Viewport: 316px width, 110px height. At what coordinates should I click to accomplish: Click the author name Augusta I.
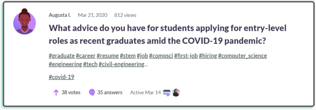[60, 15]
